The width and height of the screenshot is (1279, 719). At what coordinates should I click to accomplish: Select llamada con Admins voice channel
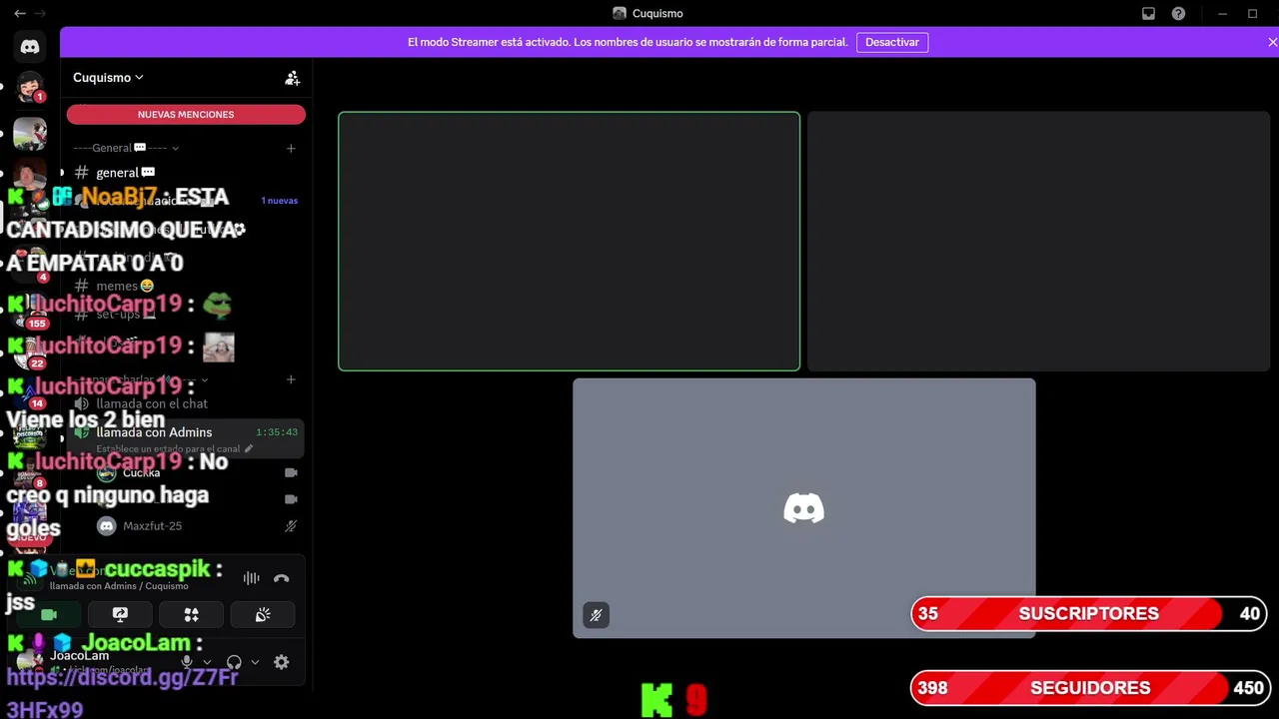pos(154,432)
